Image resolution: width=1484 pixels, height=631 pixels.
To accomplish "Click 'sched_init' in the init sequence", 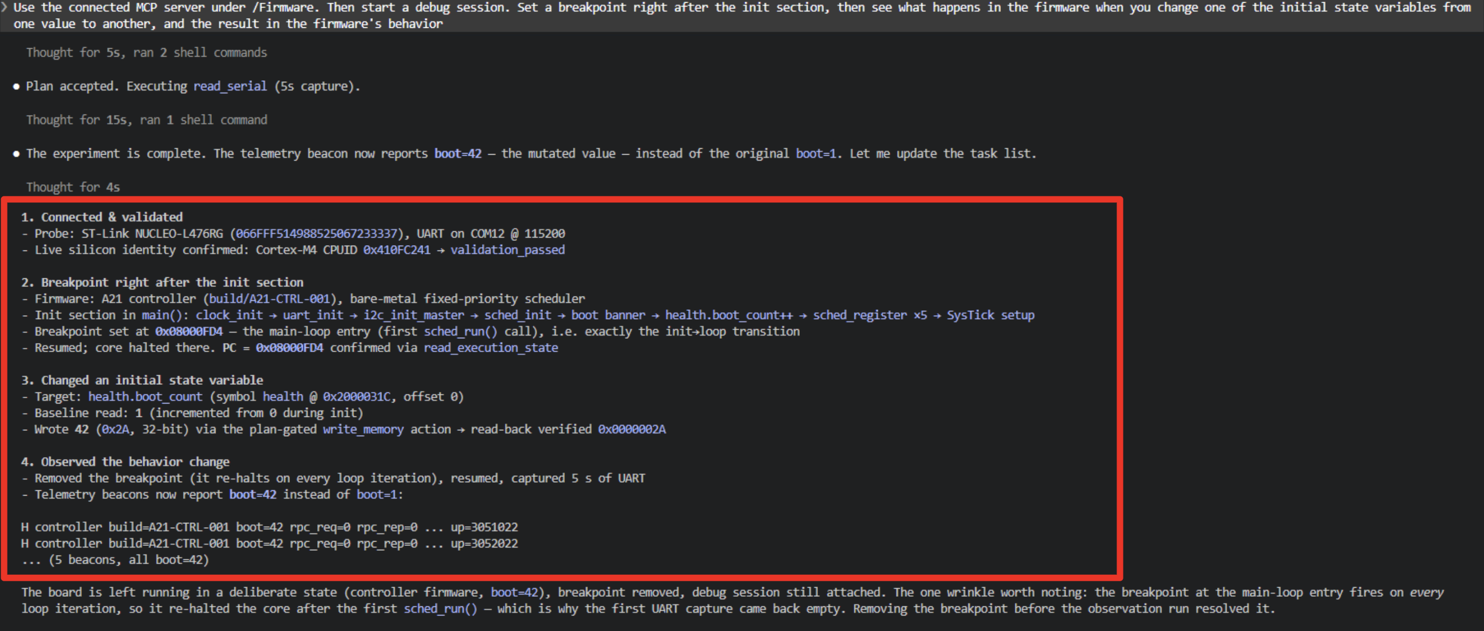I will (x=517, y=315).
